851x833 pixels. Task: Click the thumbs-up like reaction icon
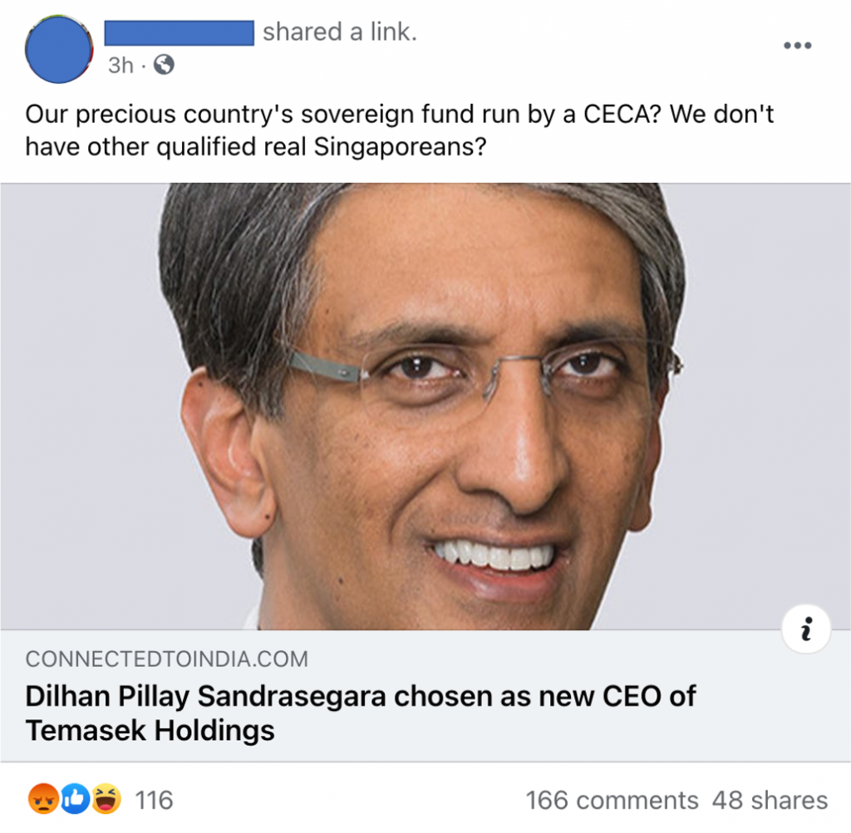(x=74, y=799)
